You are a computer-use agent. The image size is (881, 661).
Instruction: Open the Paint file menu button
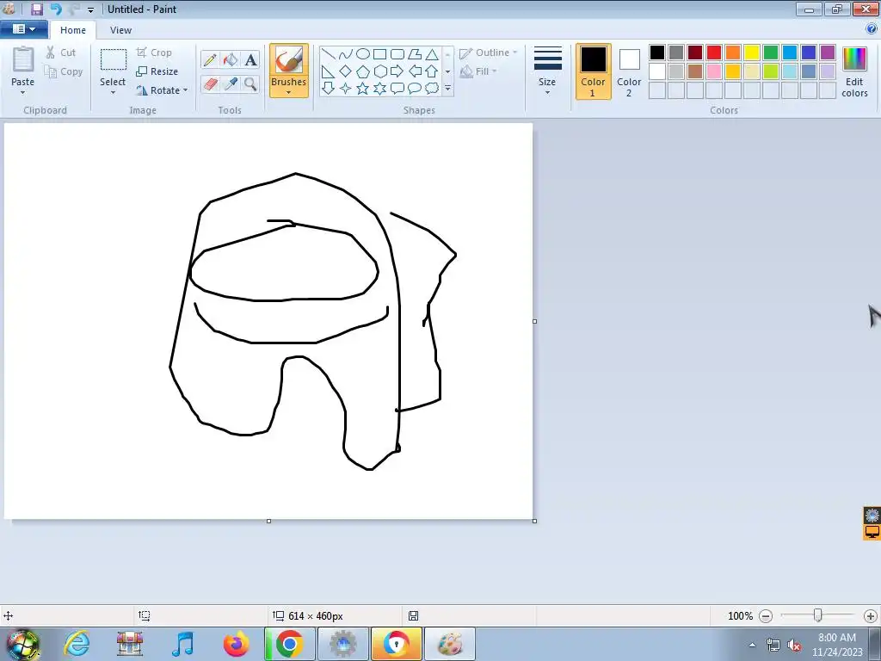[23, 29]
